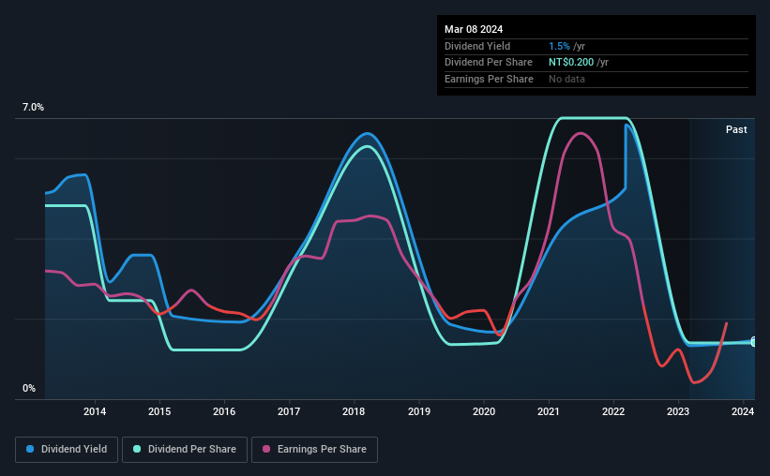Viewport: 770px width, 476px height.
Task: Click the 2021 x-axis label
Action: (549, 411)
